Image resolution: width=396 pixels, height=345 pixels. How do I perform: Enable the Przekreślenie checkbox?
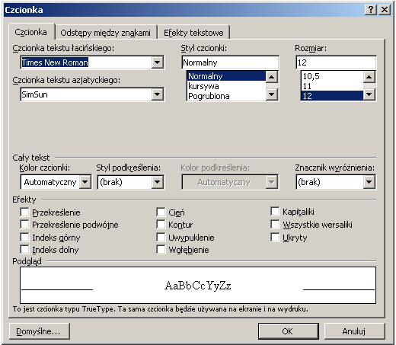pos(24,212)
